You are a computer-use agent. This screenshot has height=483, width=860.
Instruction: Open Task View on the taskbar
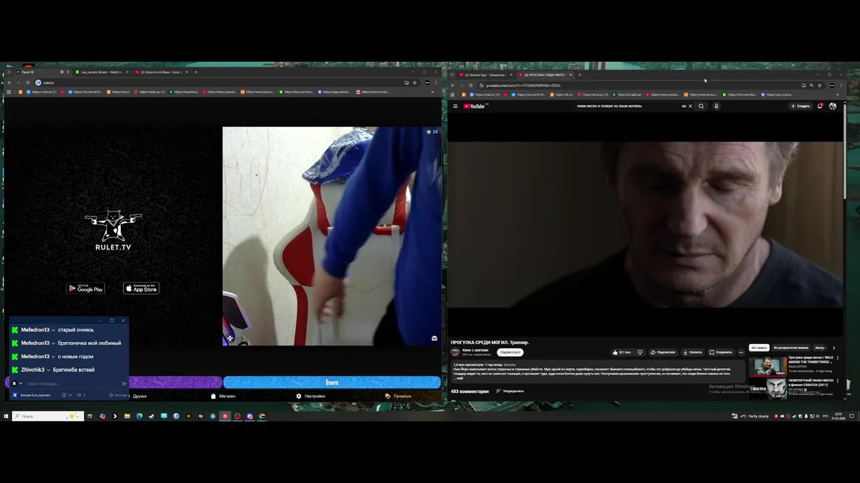click(x=89, y=416)
